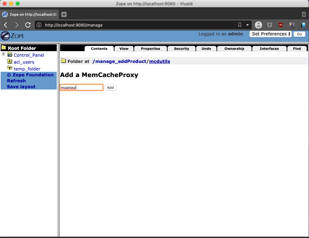Click the acl_users user folder icon

10,61
